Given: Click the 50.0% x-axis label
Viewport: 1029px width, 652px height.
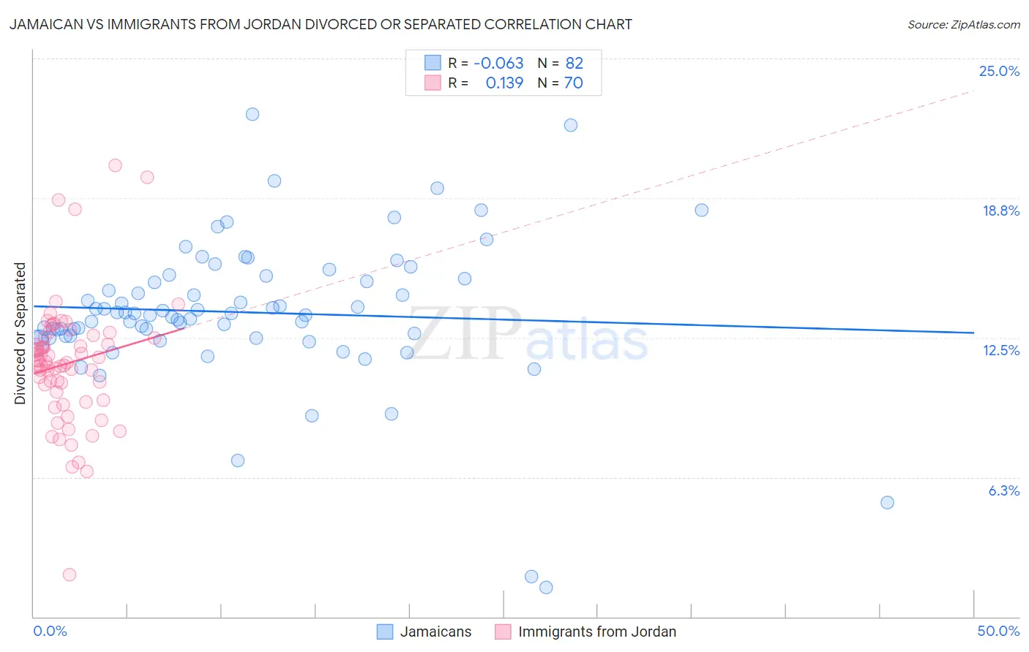Looking at the screenshot, I should pyautogui.click(x=998, y=631).
